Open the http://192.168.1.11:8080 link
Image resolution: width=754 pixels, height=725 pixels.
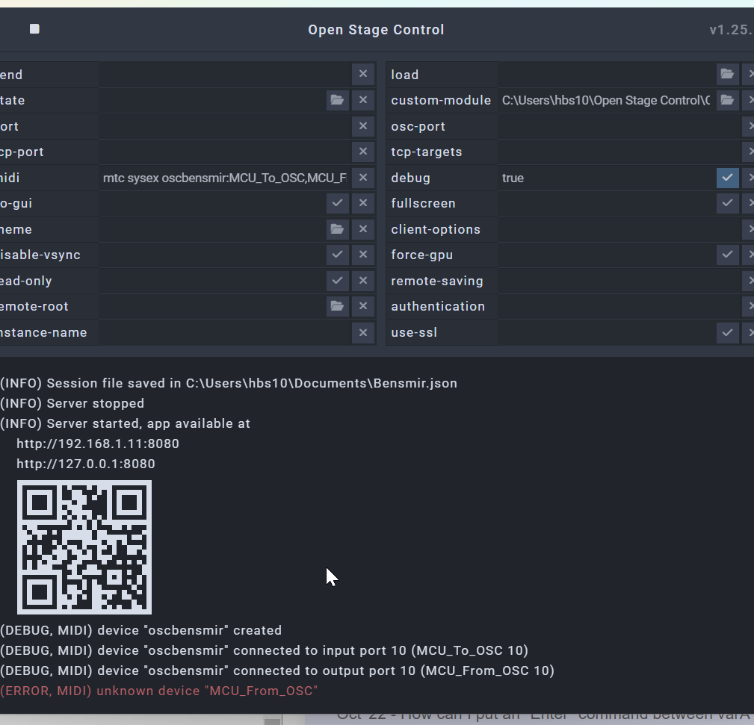pyautogui.click(x=98, y=444)
